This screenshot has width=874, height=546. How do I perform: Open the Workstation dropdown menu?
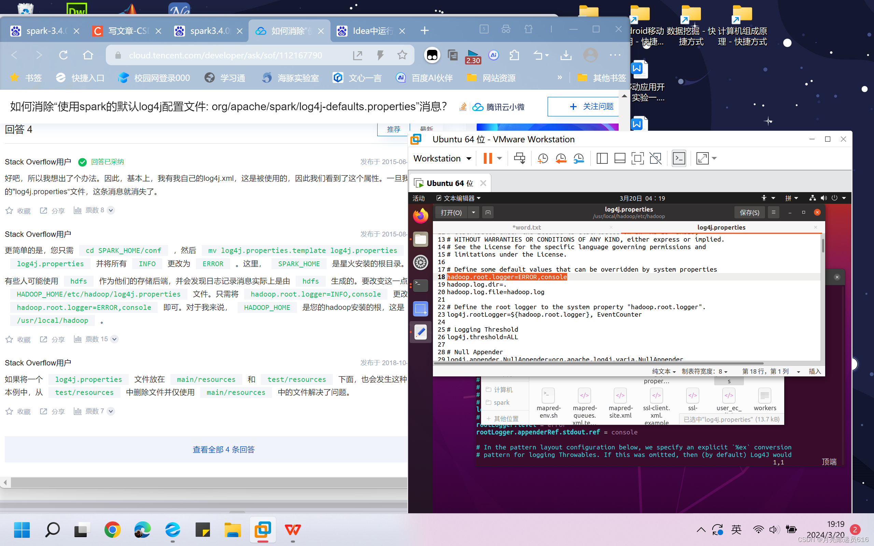click(442, 158)
